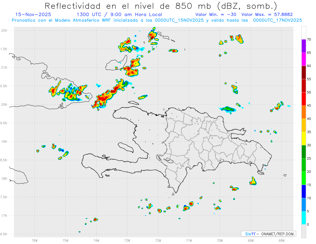Click the '19N' latitude axis label
This screenshot has height=244, width=316.
(x=4, y=141)
